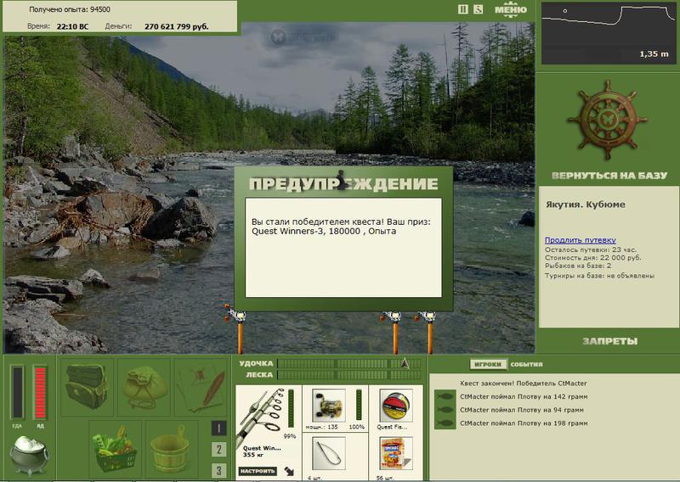Click the Quest Fis... fishing line spool
680x482 pixels.
[x=395, y=406]
